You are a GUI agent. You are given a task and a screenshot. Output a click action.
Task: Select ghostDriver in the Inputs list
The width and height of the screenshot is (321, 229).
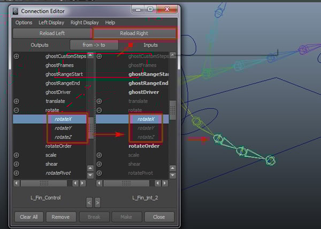pos(144,92)
